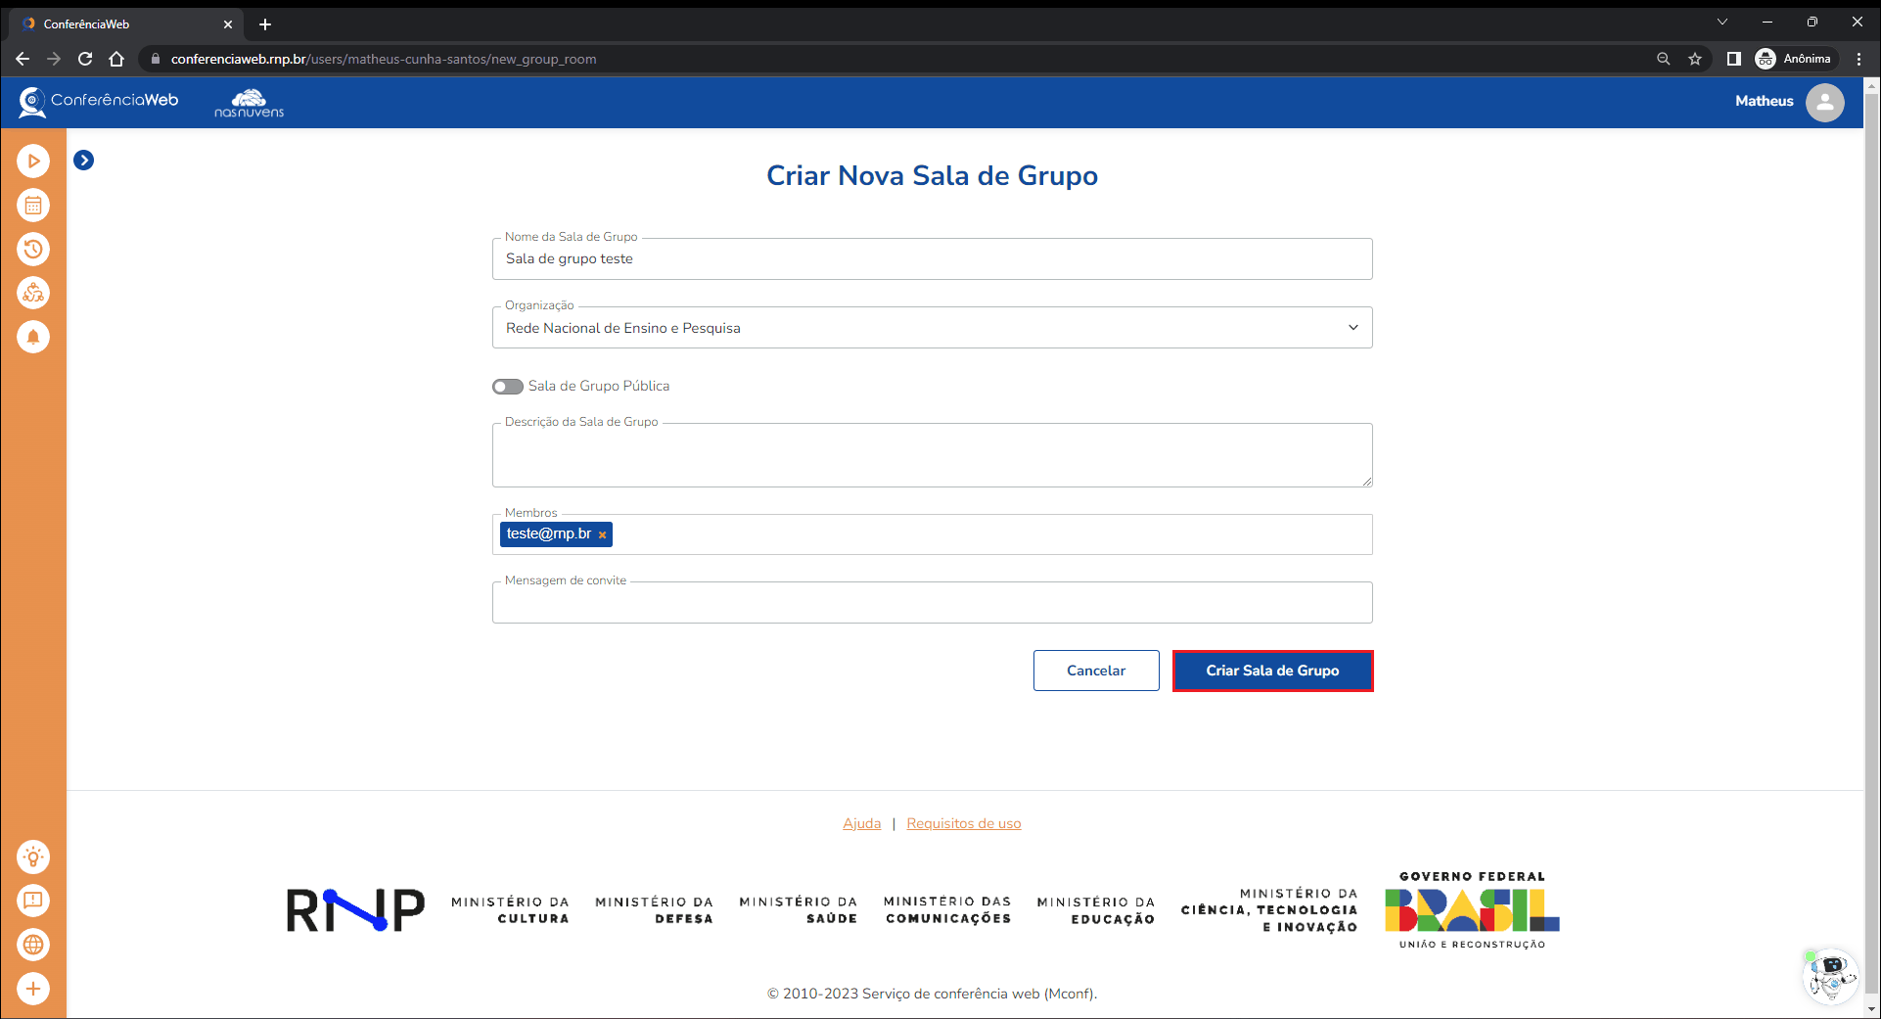1881x1019 pixels.
Task: Click the play icon in the sidebar
Action: click(x=33, y=162)
